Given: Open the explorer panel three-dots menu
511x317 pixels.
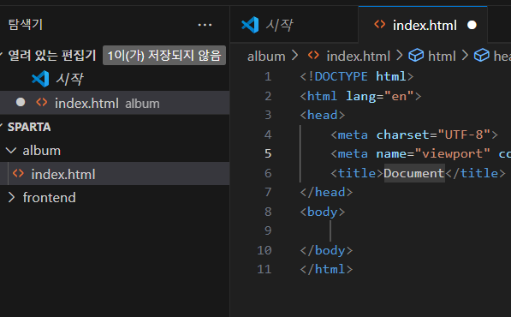Looking at the screenshot, I should [205, 25].
